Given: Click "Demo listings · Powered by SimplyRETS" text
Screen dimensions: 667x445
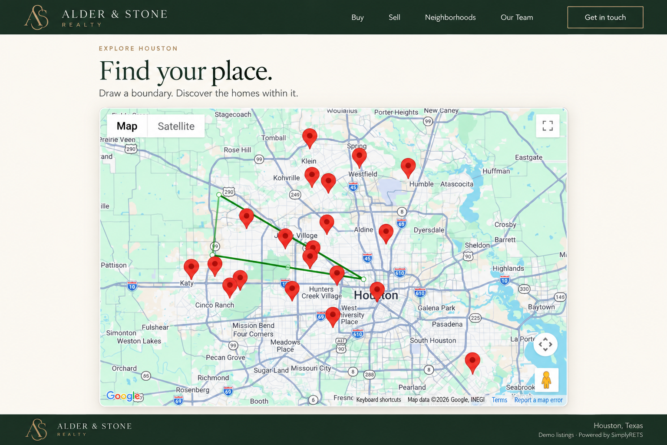Looking at the screenshot, I should tap(591, 435).
